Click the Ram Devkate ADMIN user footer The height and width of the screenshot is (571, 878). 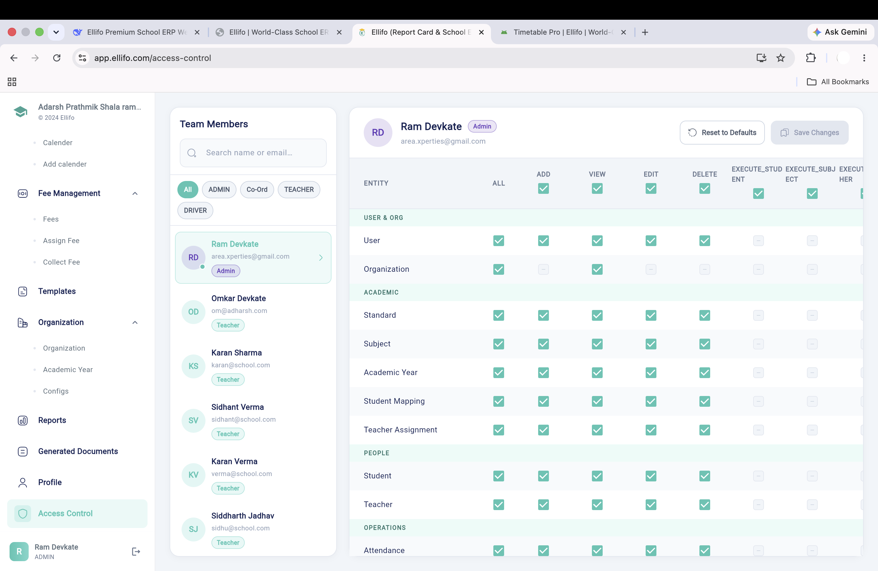(77, 552)
